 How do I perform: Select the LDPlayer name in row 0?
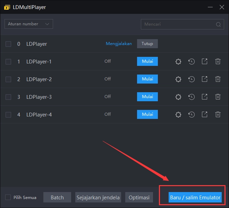(37, 44)
